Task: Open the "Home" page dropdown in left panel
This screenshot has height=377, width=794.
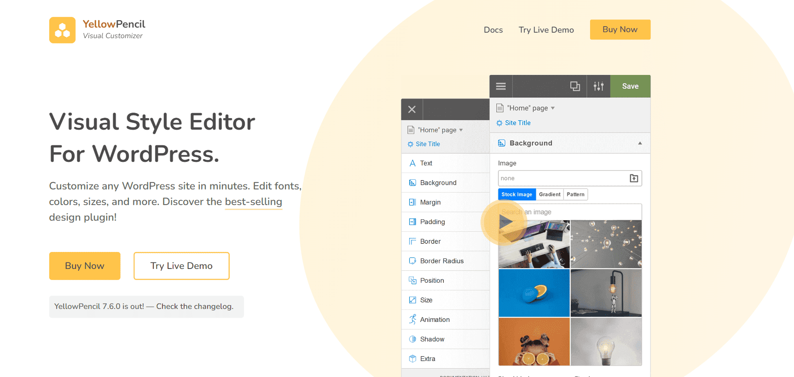Action: pos(461,130)
